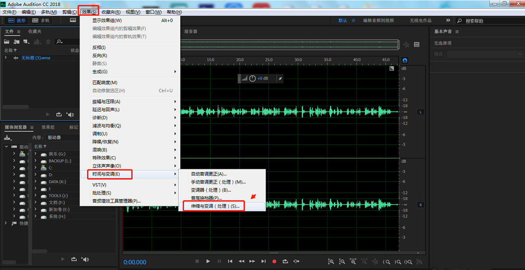Show more workspaces with double-arrow chevron
525x270 pixels.
448,21
